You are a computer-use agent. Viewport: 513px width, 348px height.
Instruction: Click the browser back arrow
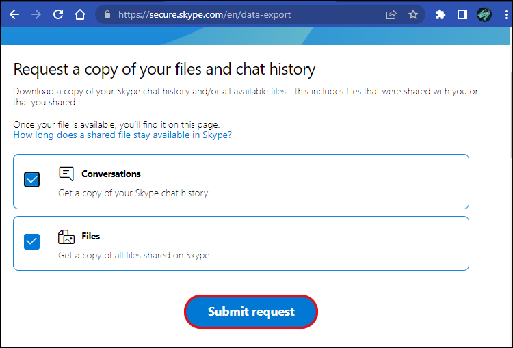14,14
